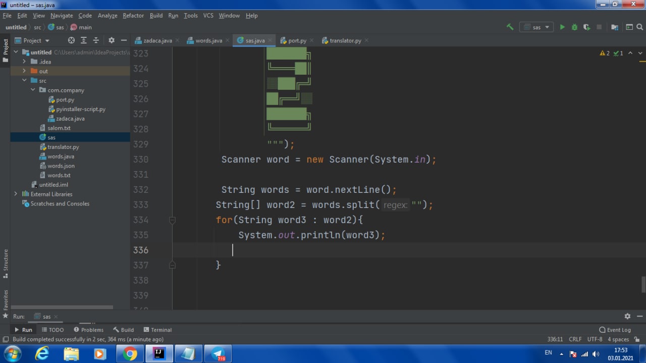646x363 pixels.
Task: Open Google Chrome from the taskbar
Action: point(130,354)
